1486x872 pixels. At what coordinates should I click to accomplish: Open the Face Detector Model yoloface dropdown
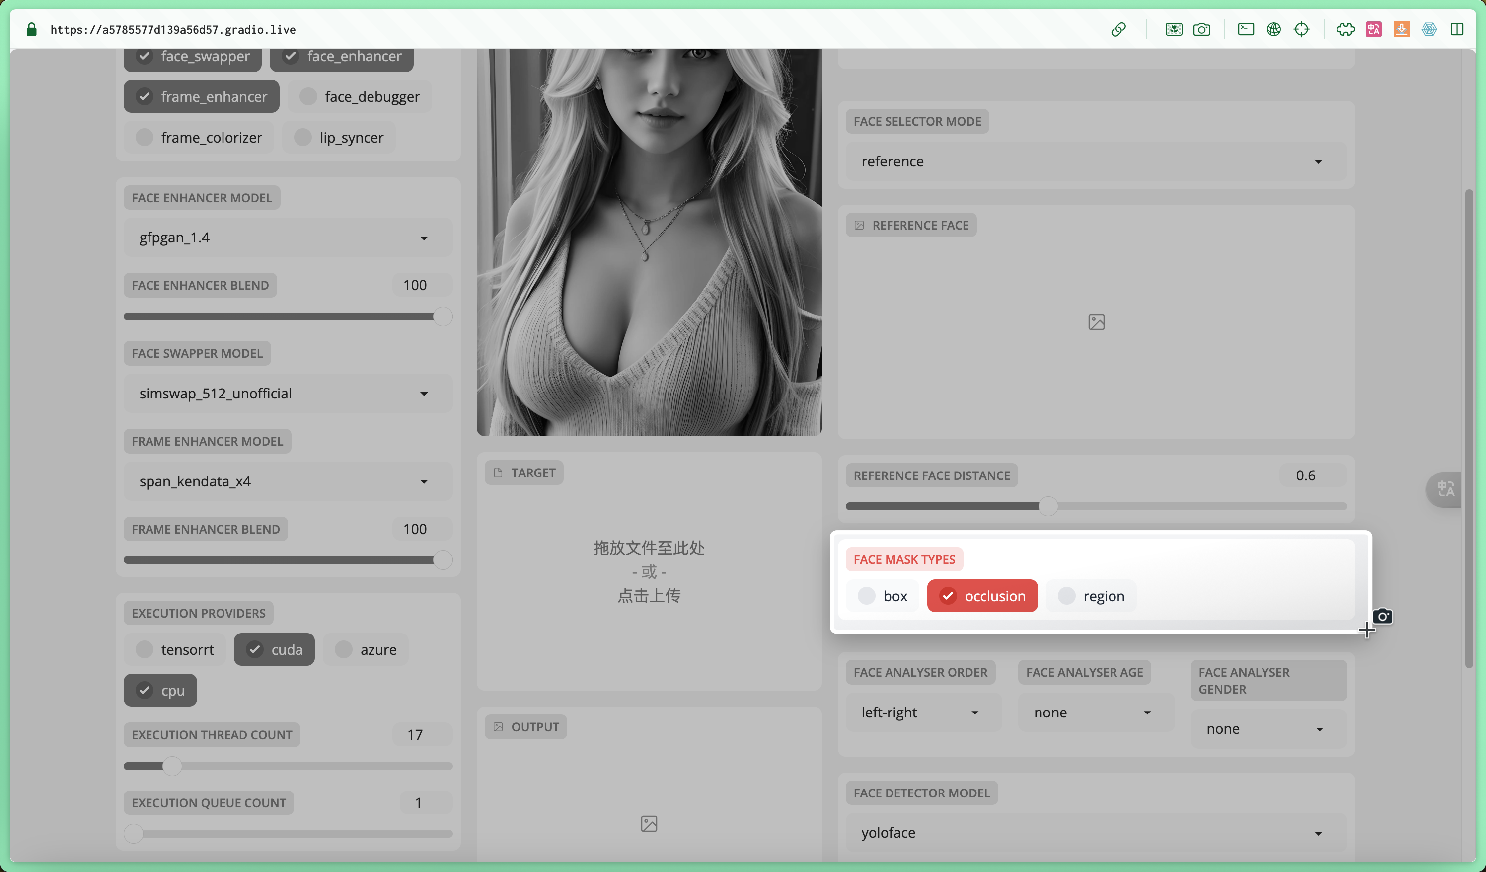(x=1096, y=832)
